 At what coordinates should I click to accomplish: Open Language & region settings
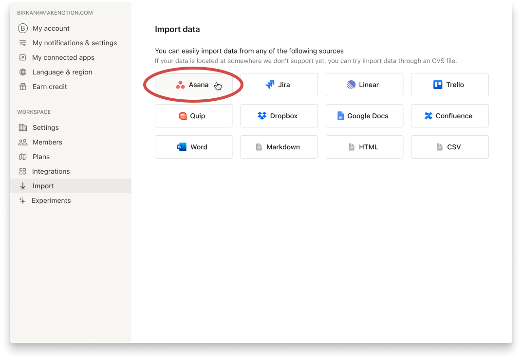(62, 72)
